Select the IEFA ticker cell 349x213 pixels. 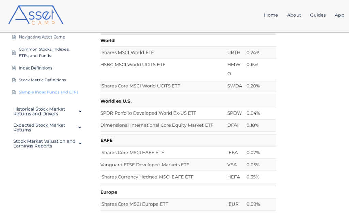pos(232,153)
